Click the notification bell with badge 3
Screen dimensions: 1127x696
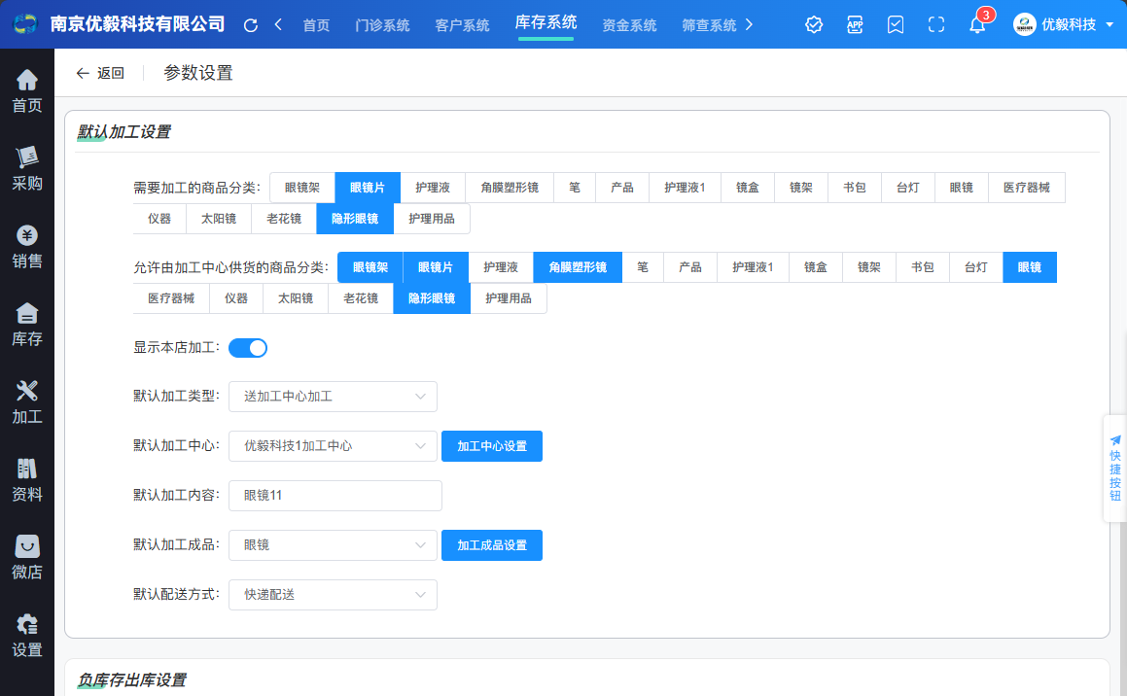click(x=976, y=24)
